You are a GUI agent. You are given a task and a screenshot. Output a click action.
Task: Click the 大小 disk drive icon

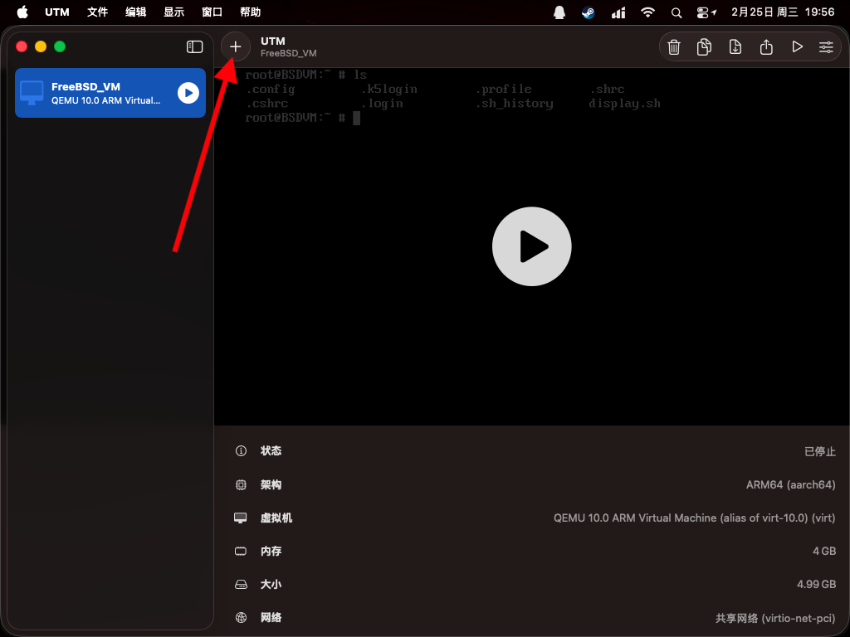[x=241, y=585]
